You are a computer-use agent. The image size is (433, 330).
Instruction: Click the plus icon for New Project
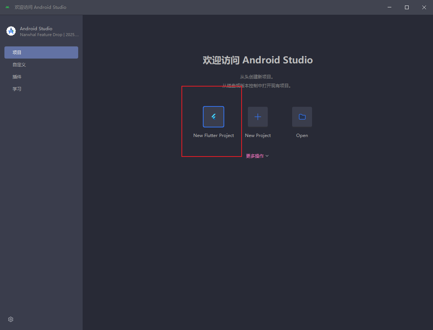coord(258,117)
